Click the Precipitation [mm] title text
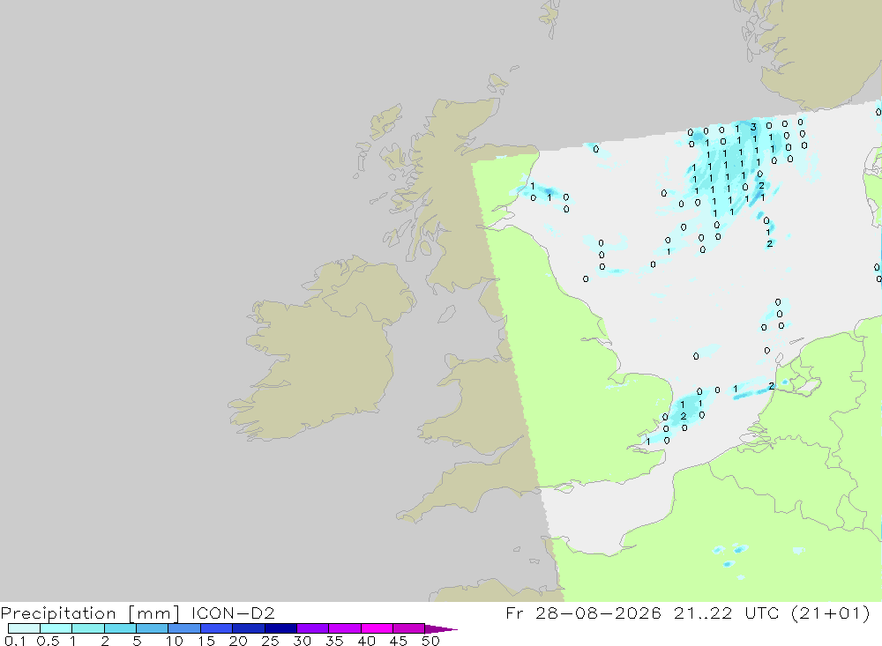882x646 pixels. 90,613
